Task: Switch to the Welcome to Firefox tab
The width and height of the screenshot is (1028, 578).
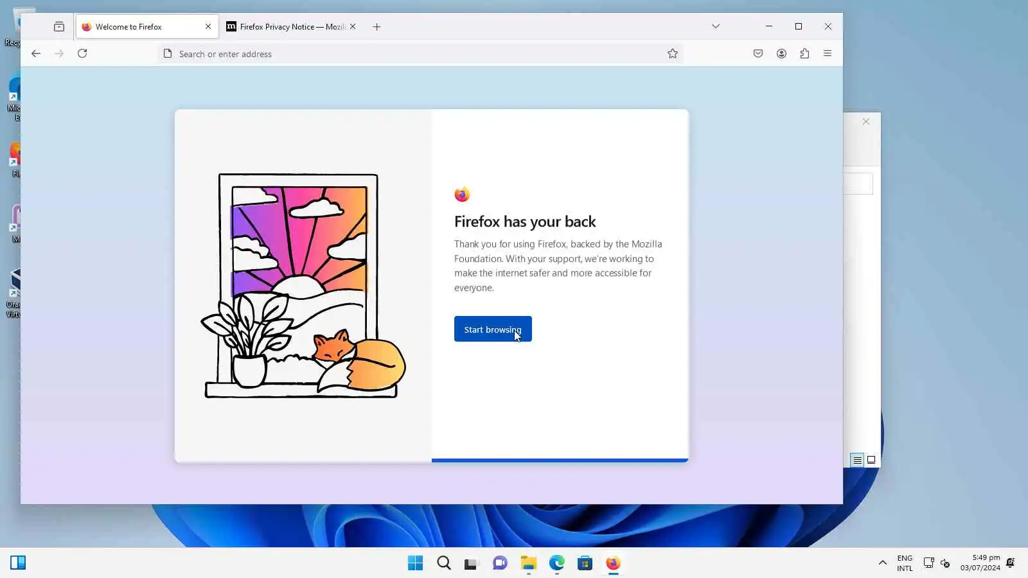Action: pos(146,27)
